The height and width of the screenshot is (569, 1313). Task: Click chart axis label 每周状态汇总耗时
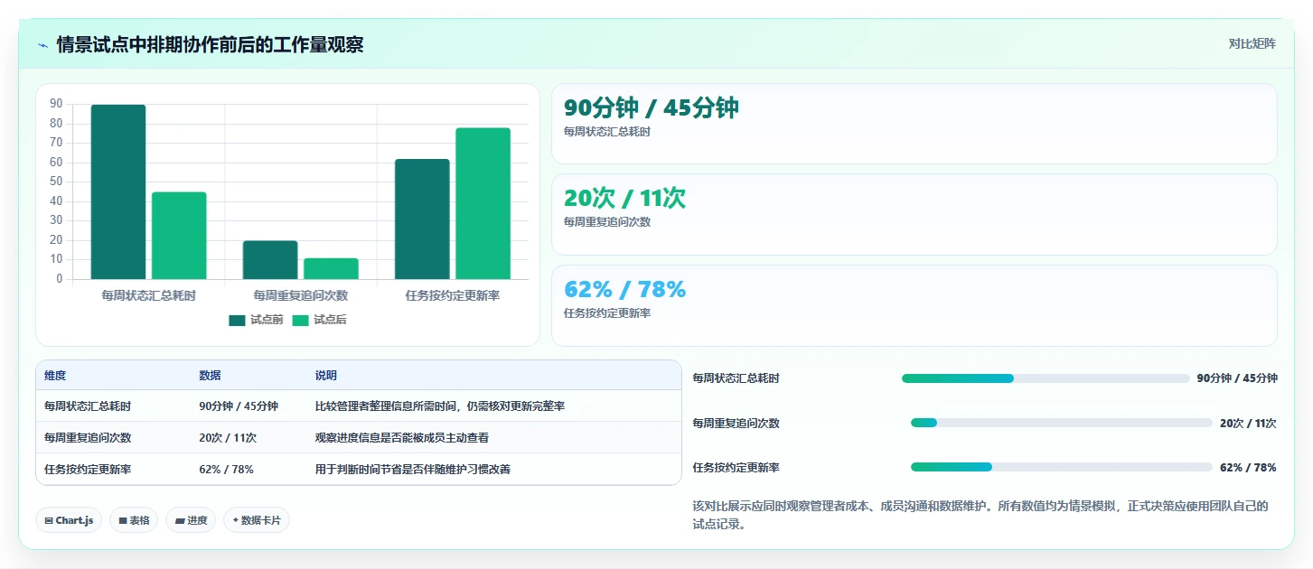point(148,295)
